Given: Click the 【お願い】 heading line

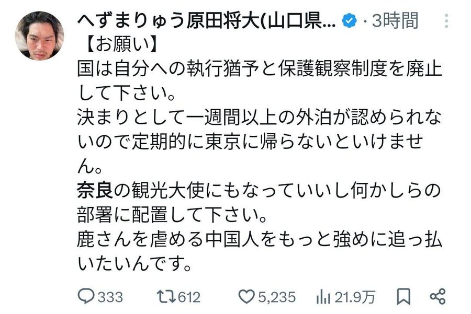Looking at the screenshot, I should point(120,46).
